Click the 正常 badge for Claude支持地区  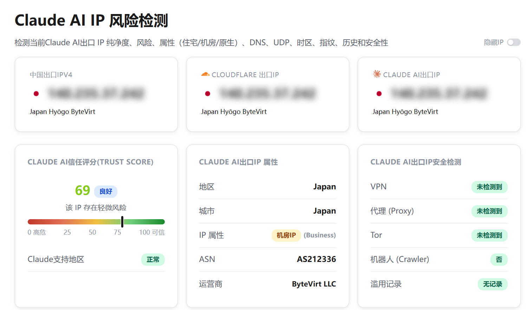153,260
